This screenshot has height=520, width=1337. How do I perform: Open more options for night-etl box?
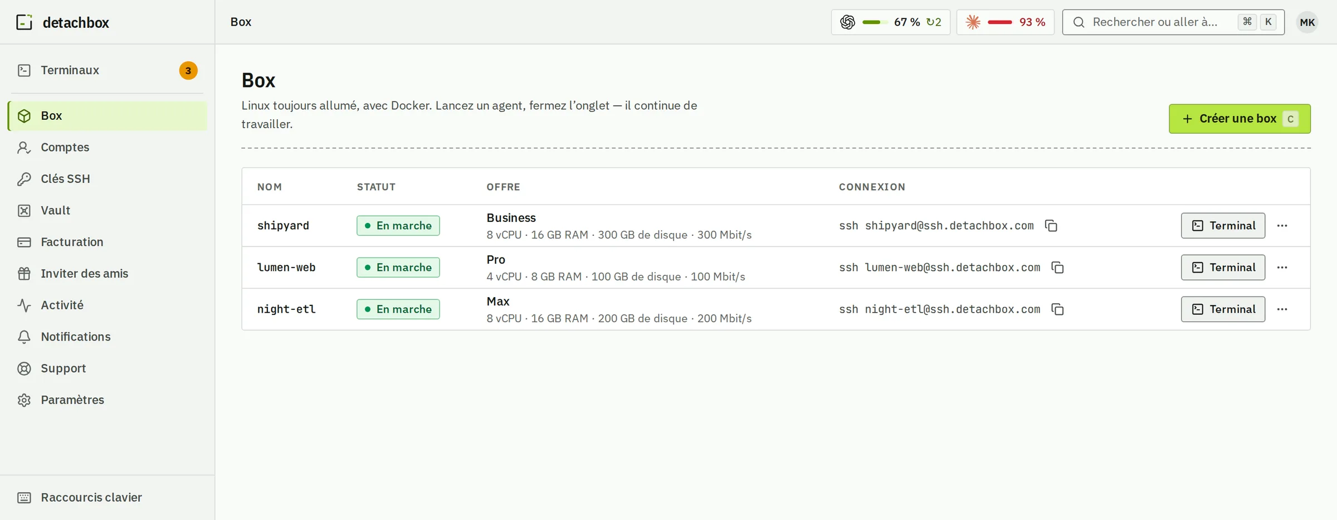1282,309
